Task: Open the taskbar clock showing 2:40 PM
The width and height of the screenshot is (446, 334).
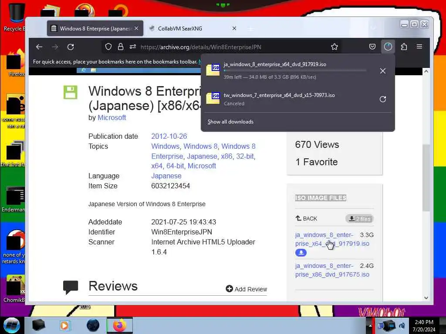Action: [424, 326]
